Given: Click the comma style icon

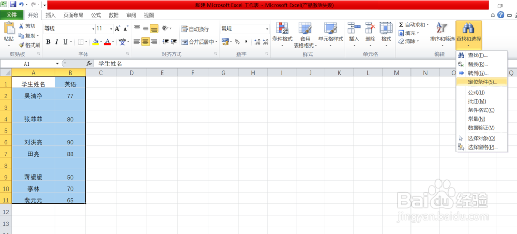Looking at the screenshot, I should click(246, 42).
